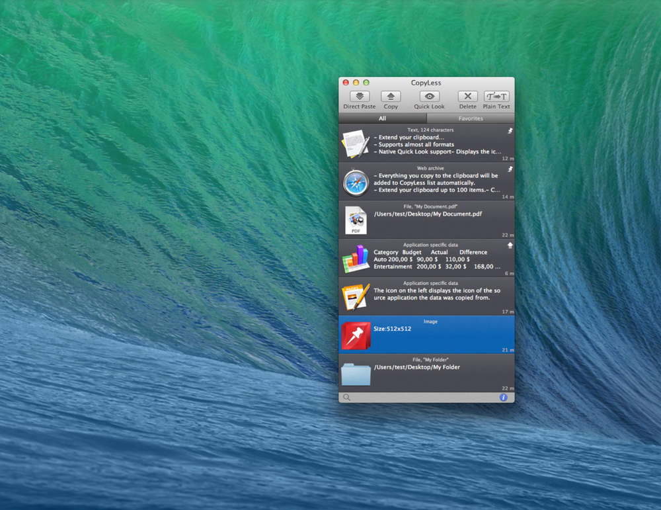The width and height of the screenshot is (661, 510).
Task: Convert to Plain Text icon
Action: (496, 96)
